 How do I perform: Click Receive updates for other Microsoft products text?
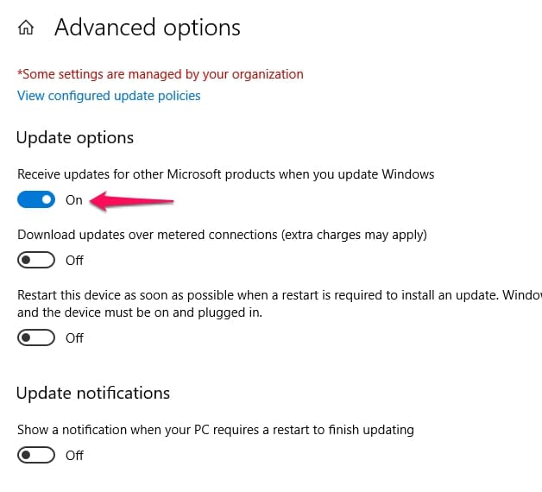226,174
